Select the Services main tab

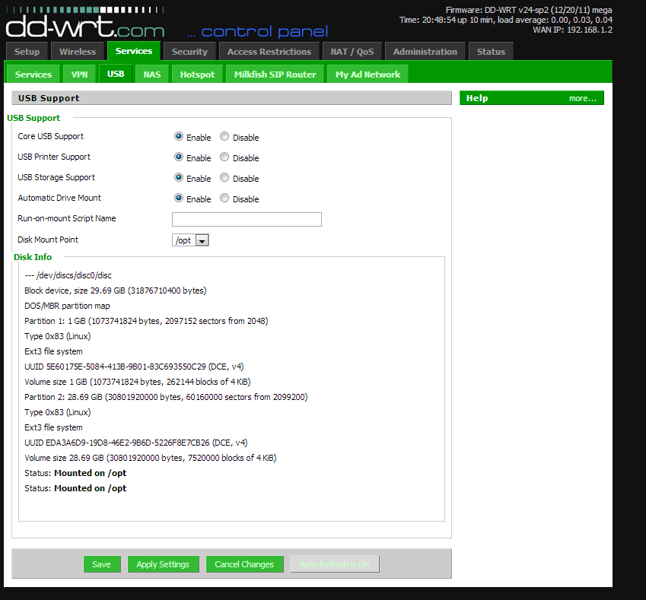click(134, 51)
